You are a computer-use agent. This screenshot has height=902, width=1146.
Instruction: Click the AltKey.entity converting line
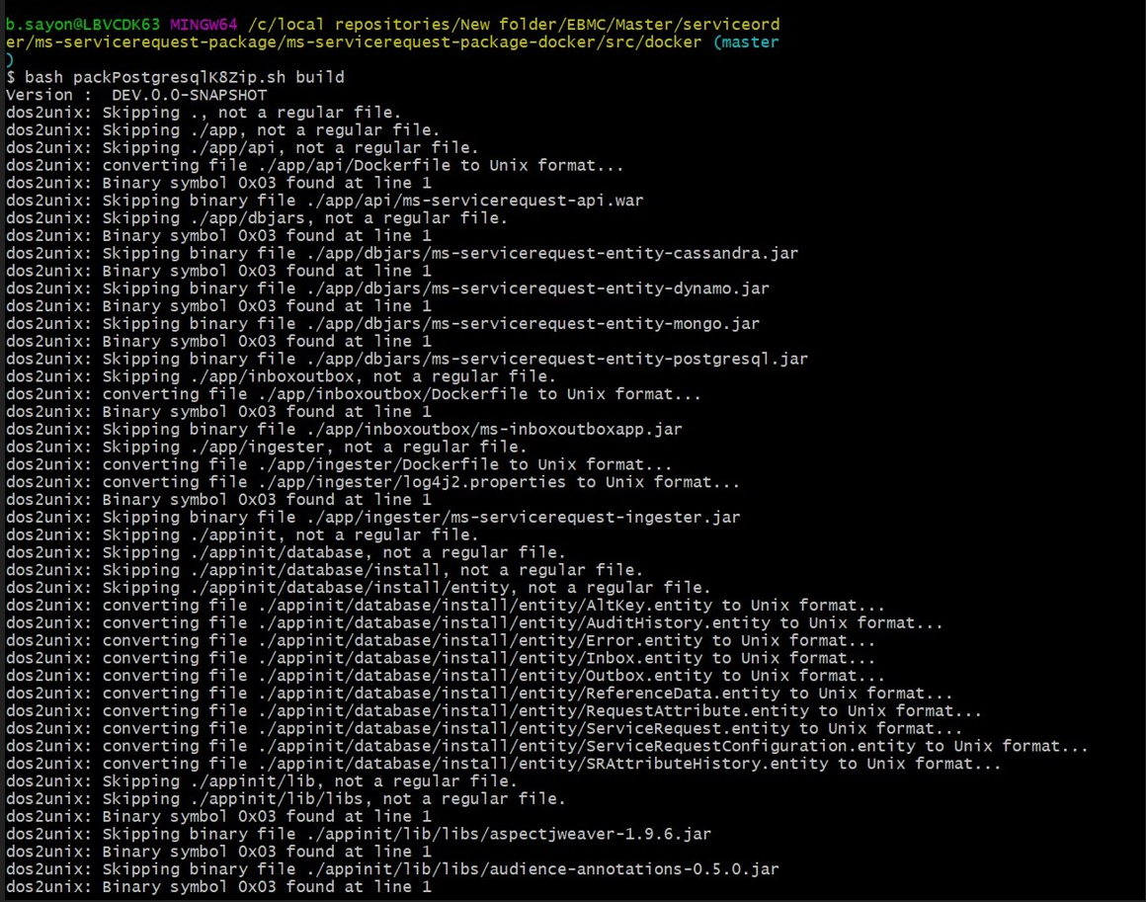445,605
